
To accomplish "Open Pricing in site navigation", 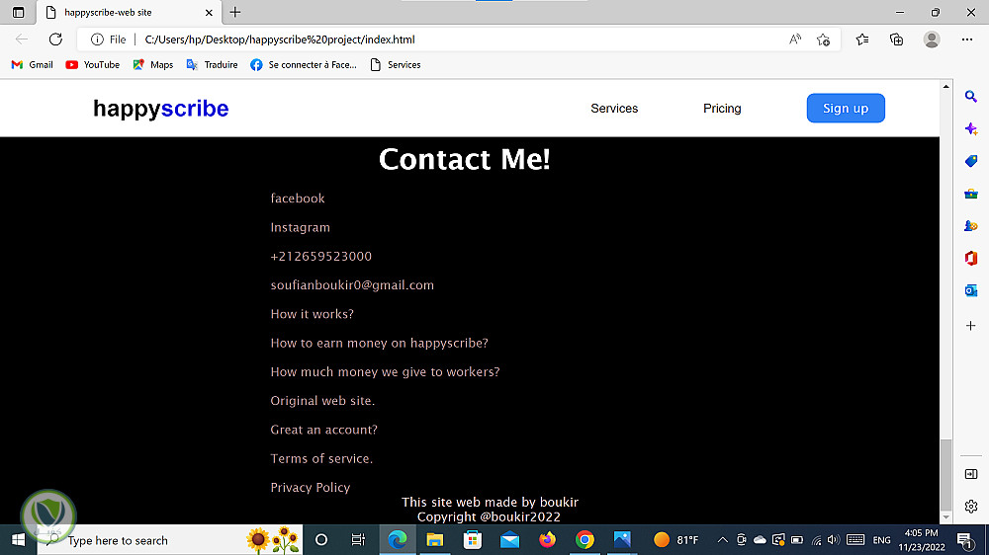I will (722, 109).
